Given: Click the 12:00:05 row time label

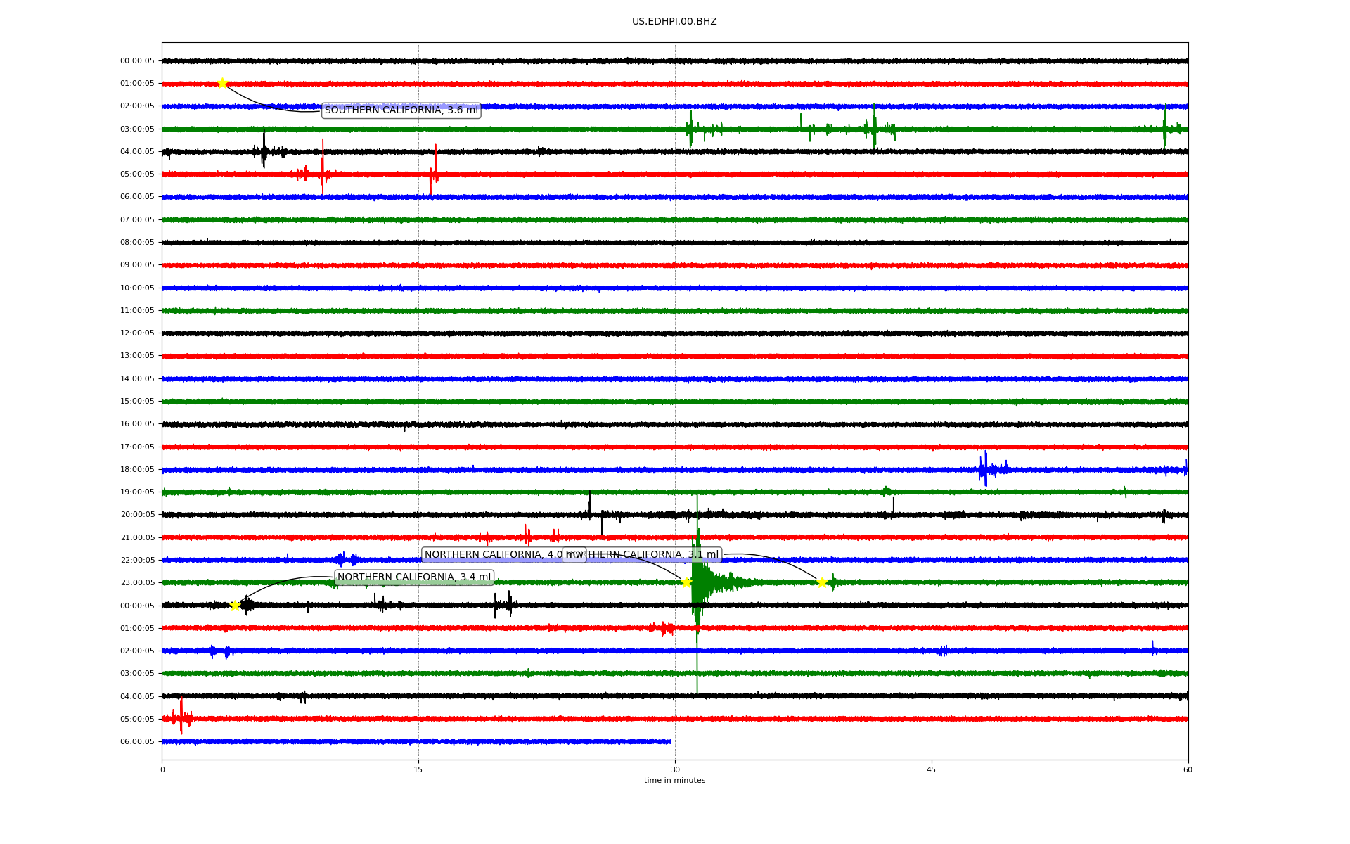Looking at the screenshot, I should point(137,333).
